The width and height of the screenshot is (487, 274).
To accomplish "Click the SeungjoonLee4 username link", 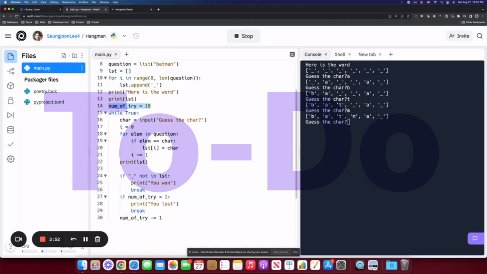I will 64,36.
